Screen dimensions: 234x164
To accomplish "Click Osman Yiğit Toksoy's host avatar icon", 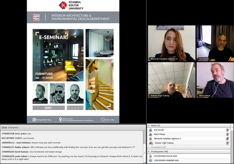I will (x=151, y=143).
